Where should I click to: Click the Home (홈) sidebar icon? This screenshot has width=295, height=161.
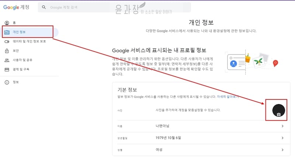point(7,23)
